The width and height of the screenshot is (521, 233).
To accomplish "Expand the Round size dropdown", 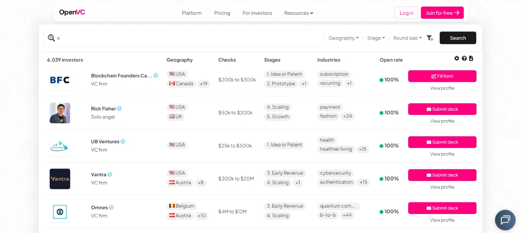I will [x=407, y=38].
